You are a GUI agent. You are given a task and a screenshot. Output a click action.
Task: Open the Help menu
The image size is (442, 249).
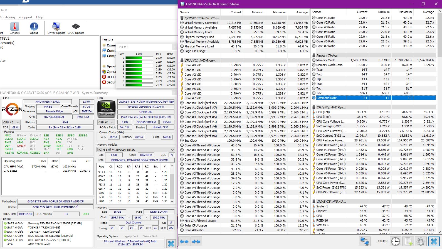(39, 17)
